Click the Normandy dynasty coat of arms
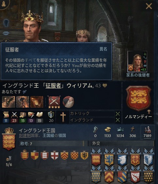This screenshot has height=184, width=158. tap(138, 98)
